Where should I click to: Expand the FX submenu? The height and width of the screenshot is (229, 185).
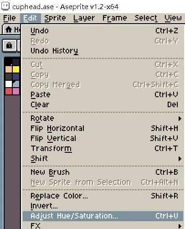tap(103, 225)
